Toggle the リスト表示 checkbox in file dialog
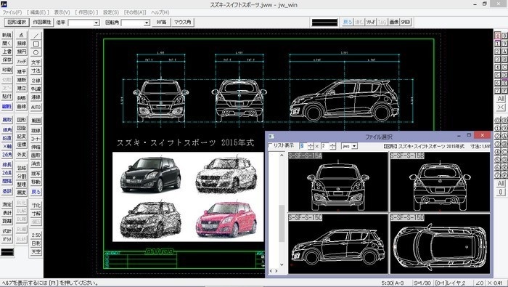This screenshot has width=508, height=287. coord(271,145)
